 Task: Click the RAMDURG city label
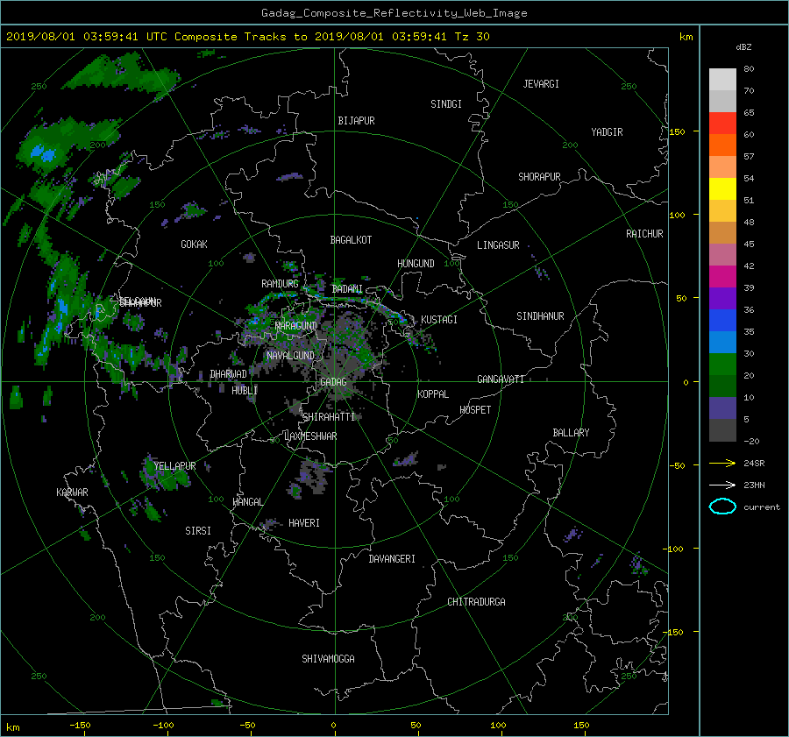coord(280,284)
